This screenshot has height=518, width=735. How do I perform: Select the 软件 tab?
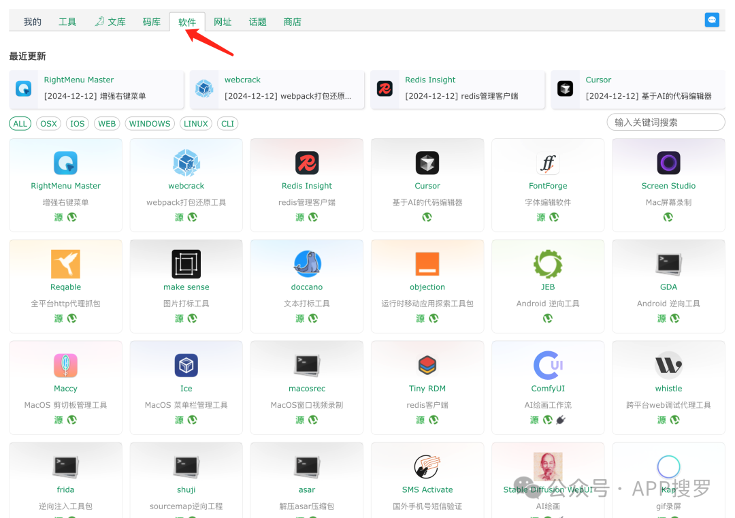click(x=187, y=22)
